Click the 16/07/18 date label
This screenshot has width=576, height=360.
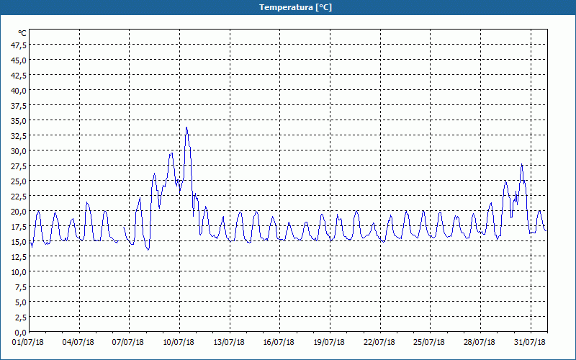point(279,343)
